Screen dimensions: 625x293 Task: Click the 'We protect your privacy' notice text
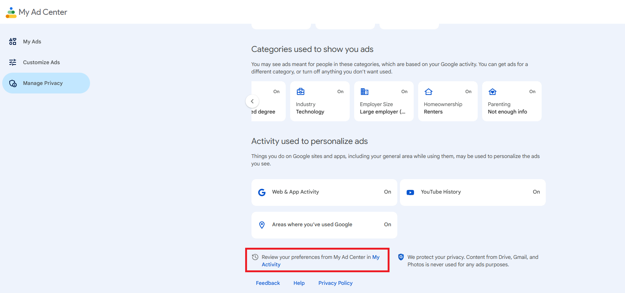coord(473,261)
